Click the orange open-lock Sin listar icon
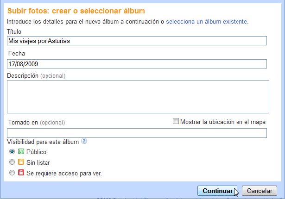The height and width of the screenshot is (199, 285). pyautogui.click(x=21, y=162)
